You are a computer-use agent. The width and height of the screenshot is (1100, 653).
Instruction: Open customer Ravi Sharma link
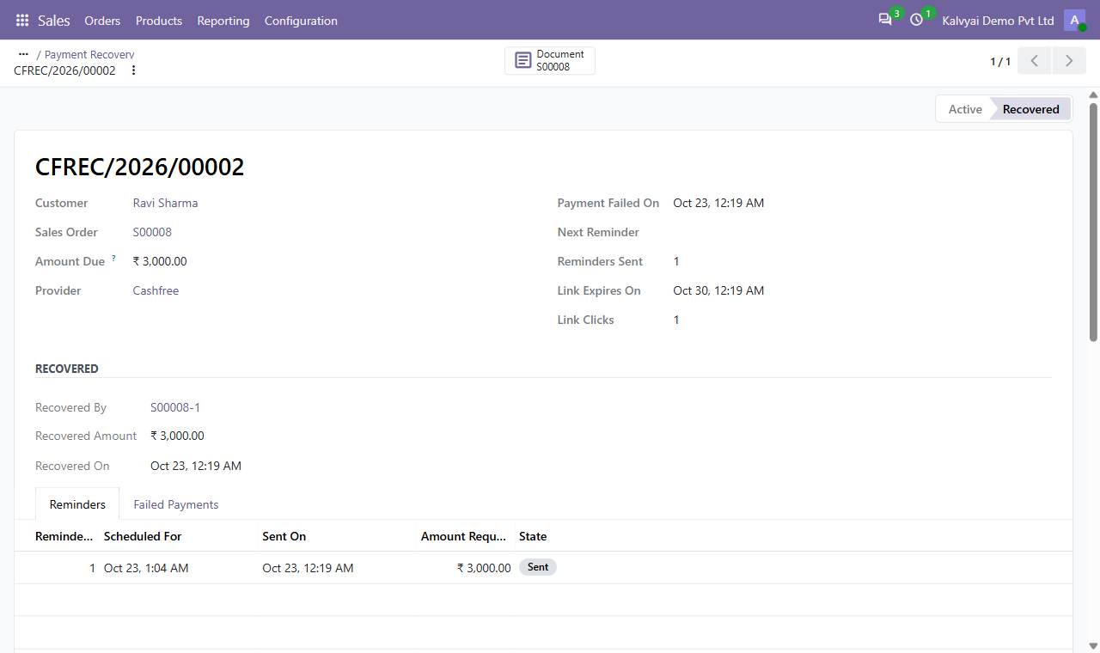point(165,203)
